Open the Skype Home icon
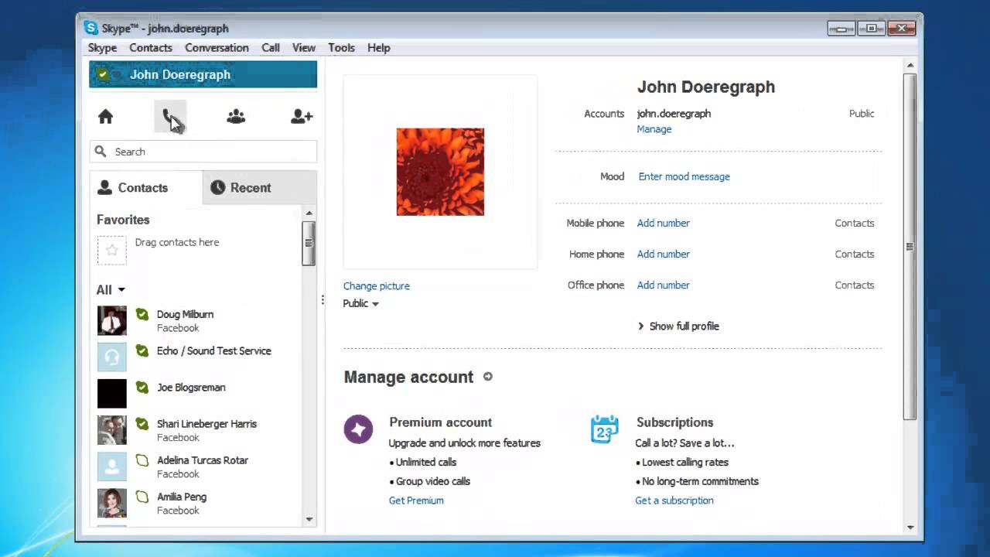Viewport: 990px width, 557px height. click(106, 117)
